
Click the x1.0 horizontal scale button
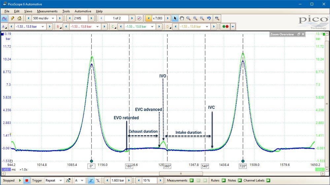pos(6,170)
